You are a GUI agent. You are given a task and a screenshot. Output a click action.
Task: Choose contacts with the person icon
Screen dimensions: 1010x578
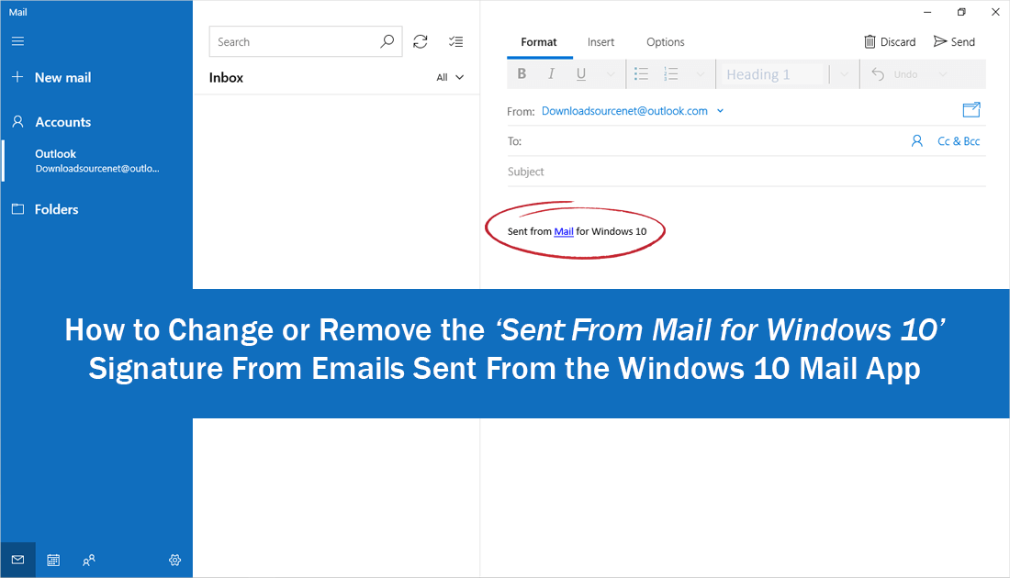[917, 141]
